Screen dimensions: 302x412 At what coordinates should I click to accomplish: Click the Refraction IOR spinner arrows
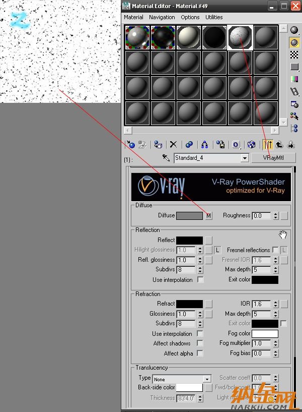pyautogui.click(x=275, y=304)
